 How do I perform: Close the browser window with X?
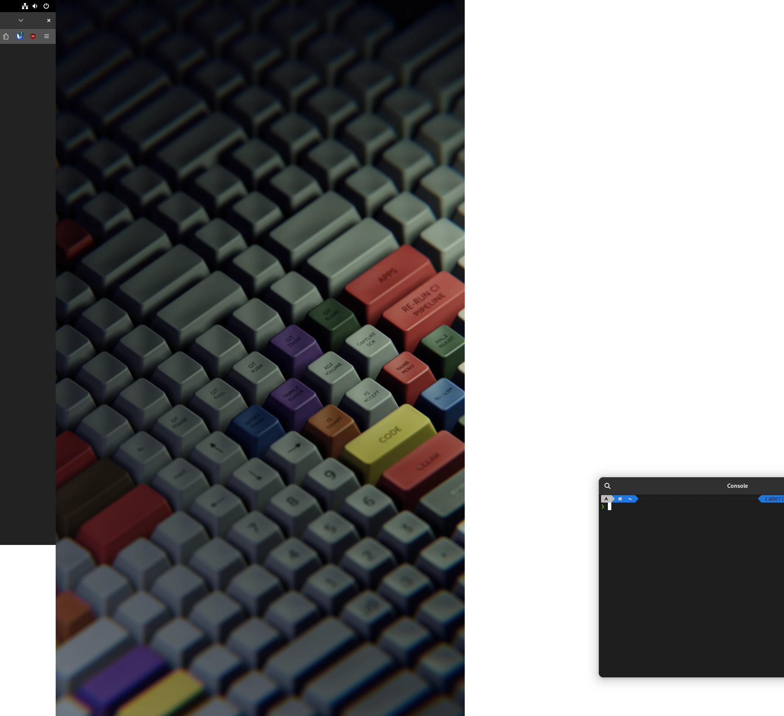[x=48, y=20]
